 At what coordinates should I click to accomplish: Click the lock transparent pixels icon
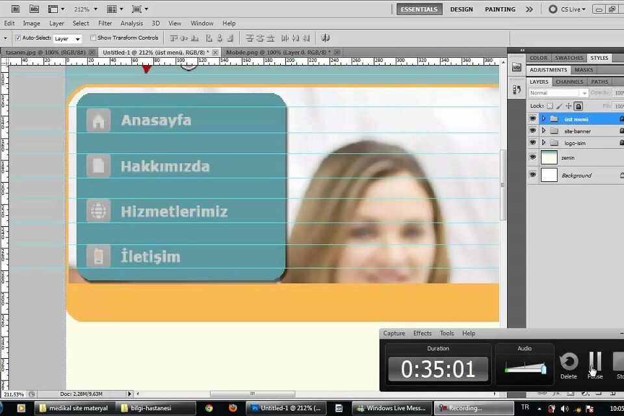click(550, 106)
